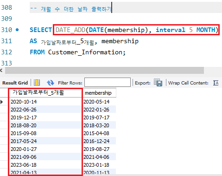
Task: Click the MONTH keyword in the query
Action: pyautogui.click(x=206, y=30)
